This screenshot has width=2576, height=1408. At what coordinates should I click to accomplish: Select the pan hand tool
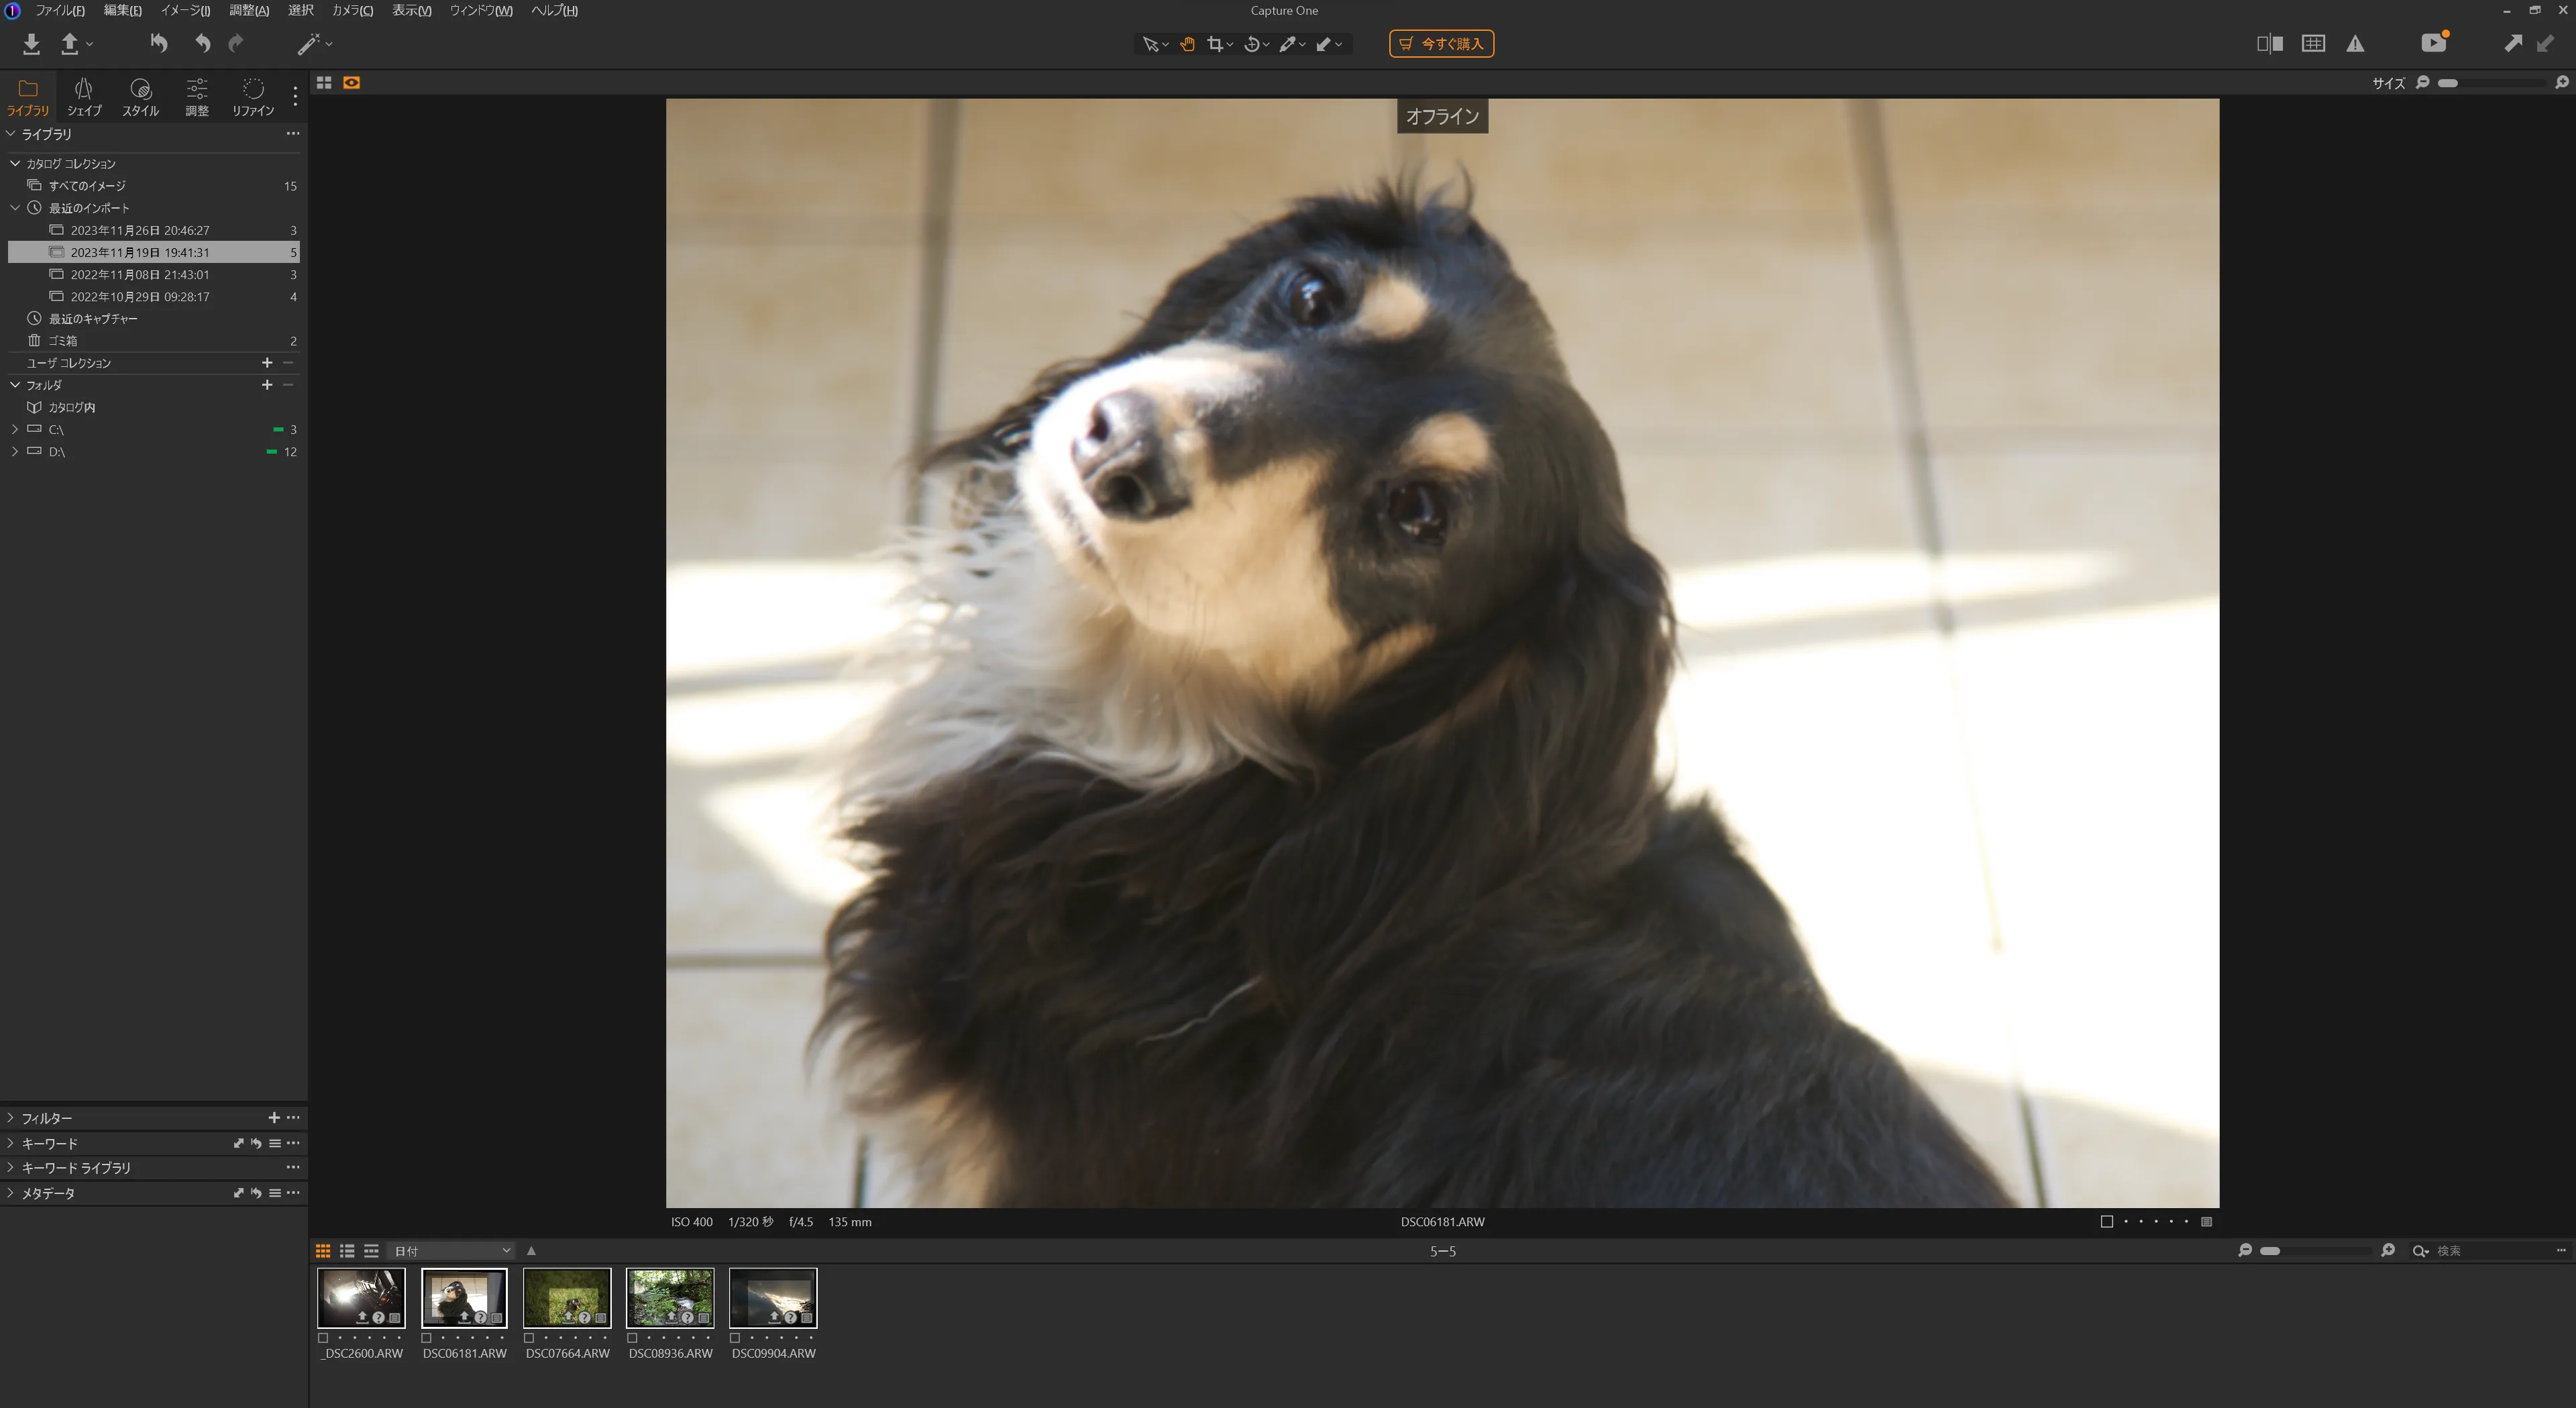(x=1187, y=43)
